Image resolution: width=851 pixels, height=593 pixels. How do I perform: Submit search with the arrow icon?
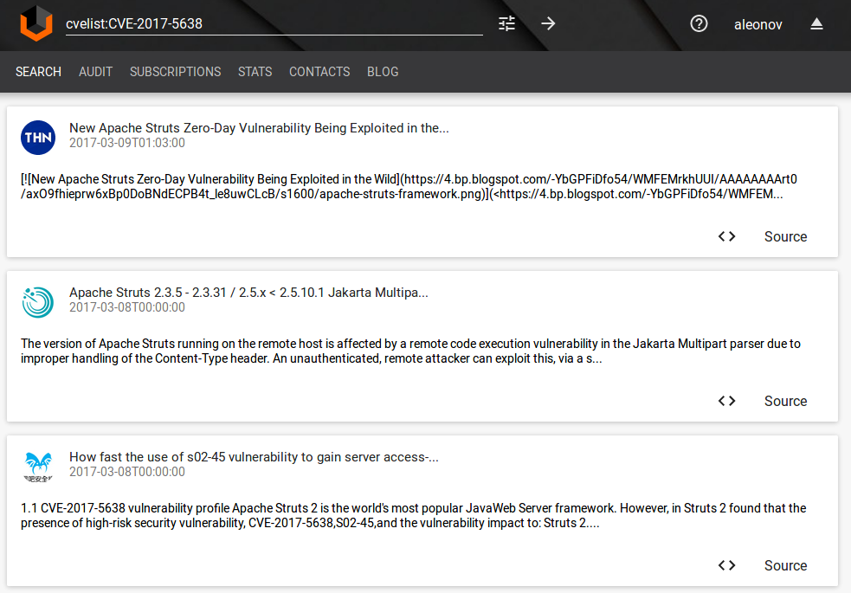tap(548, 23)
